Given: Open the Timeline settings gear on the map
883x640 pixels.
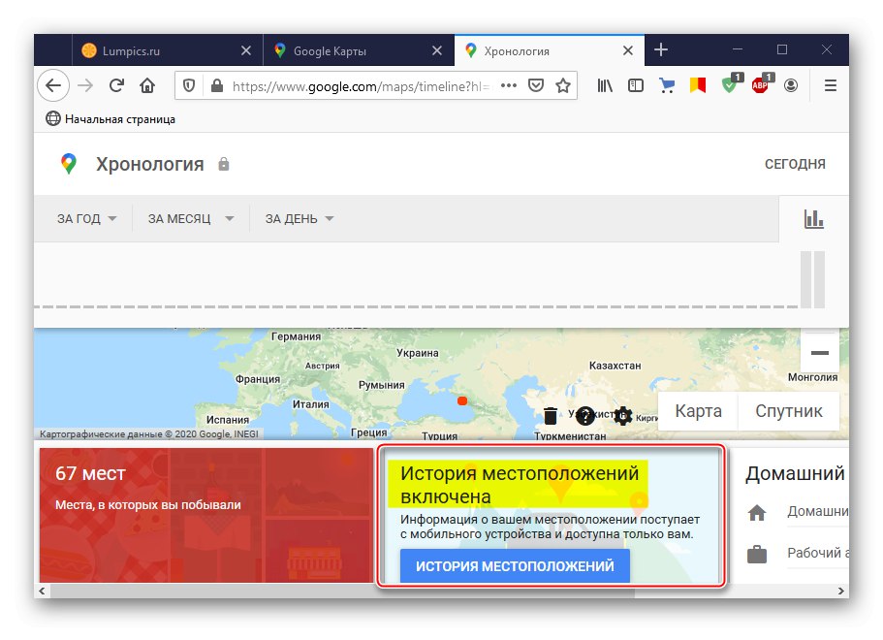Looking at the screenshot, I should 622,415.
